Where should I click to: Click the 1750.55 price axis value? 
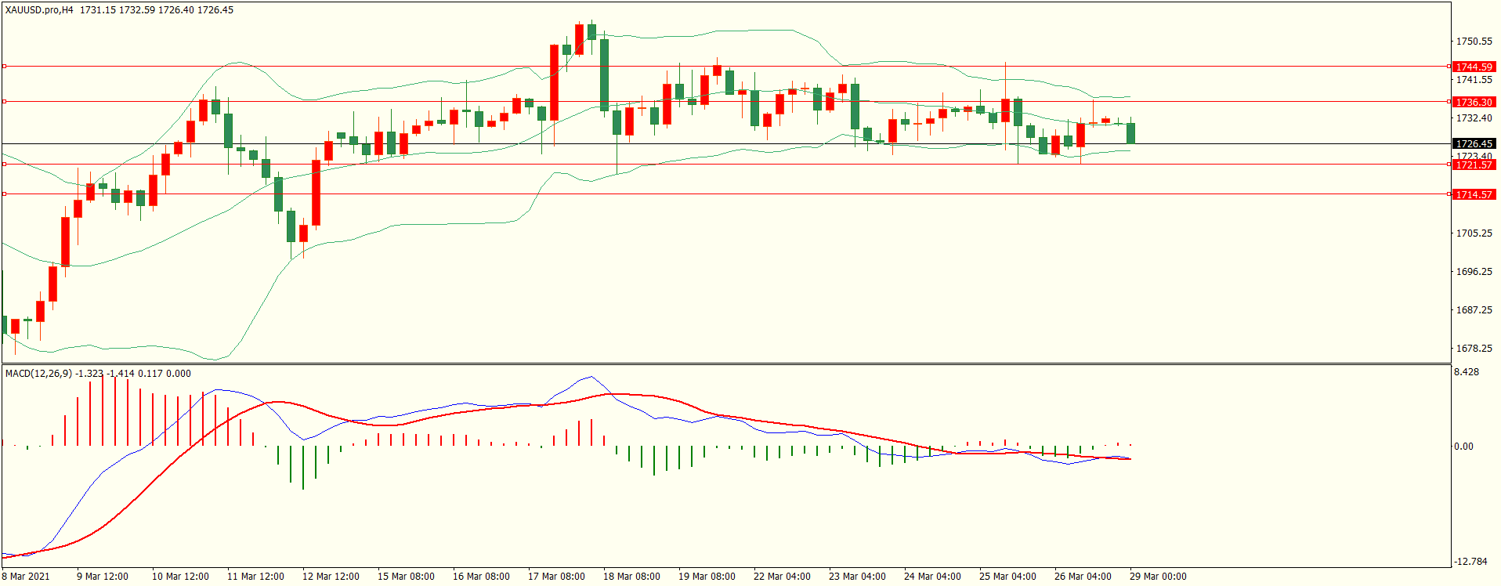(x=1474, y=41)
